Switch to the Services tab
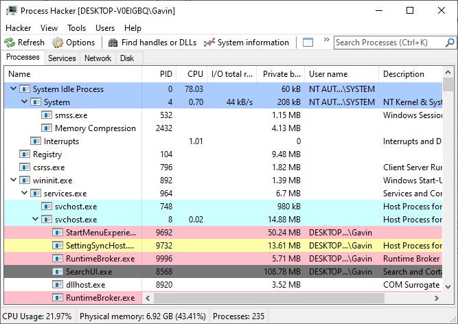 [x=62, y=58]
